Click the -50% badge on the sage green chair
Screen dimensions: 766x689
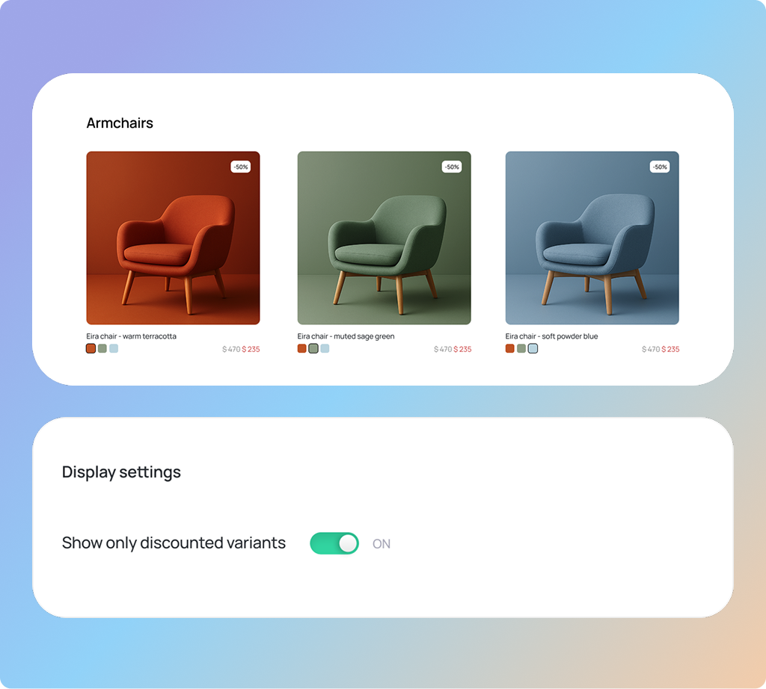452,167
